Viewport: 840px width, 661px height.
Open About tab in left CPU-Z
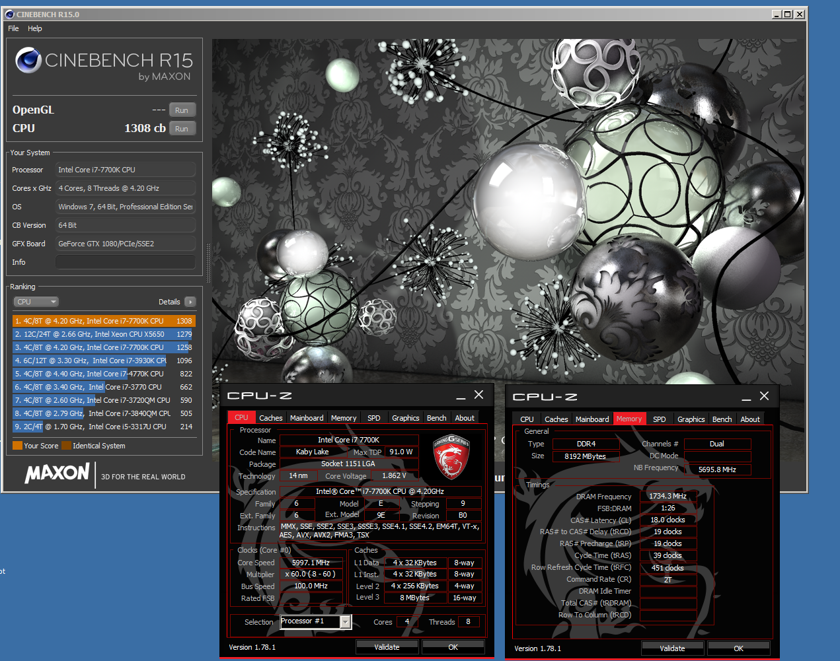(465, 418)
